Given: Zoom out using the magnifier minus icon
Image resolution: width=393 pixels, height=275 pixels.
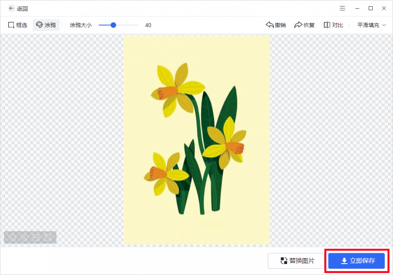Looking at the screenshot, I should point(13,237).
